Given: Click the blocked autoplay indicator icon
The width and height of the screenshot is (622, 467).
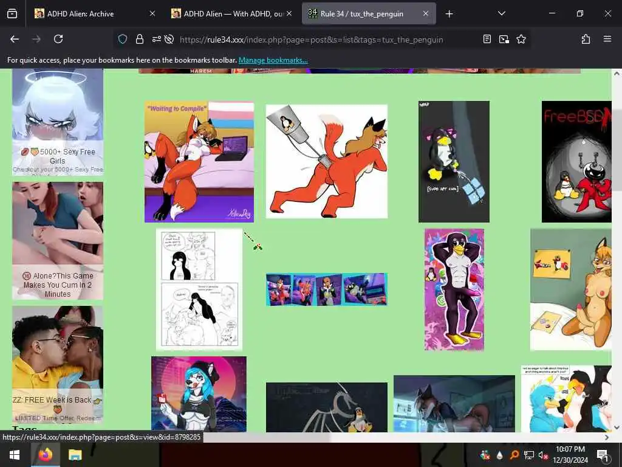Looking at the screenshot, I should tap(169, 39).
